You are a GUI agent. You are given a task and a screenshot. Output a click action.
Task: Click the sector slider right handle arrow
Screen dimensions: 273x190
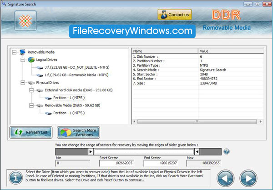click(197, 152)
